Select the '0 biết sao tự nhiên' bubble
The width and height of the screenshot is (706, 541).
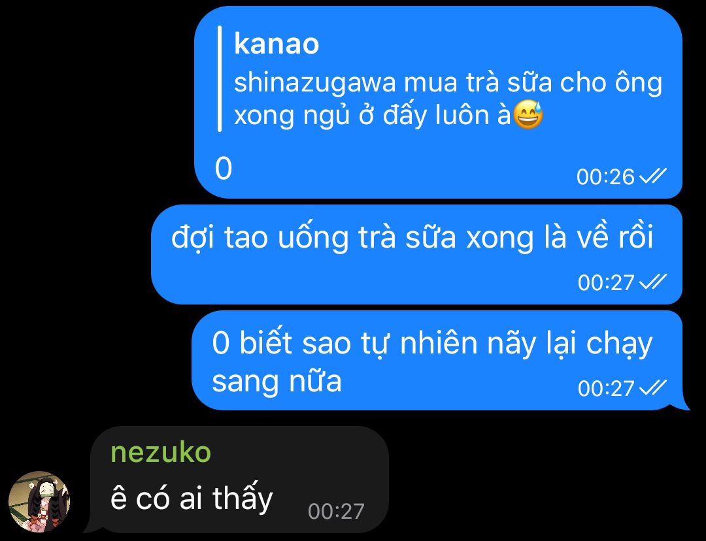[x=437, y=360]
